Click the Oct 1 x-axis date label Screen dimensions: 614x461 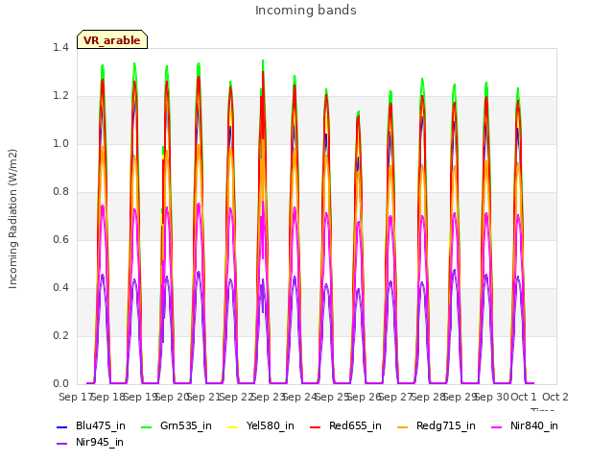(x=524, y=397)
